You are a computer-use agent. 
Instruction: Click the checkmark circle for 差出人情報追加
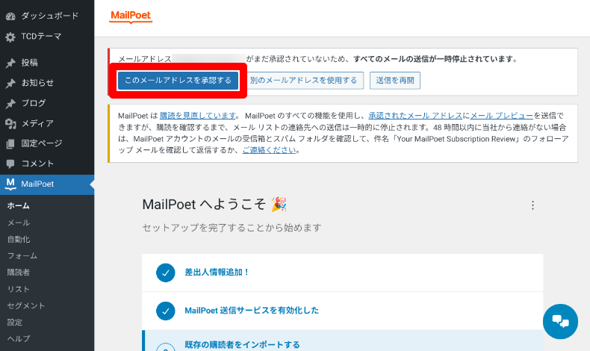click(166, 273)
